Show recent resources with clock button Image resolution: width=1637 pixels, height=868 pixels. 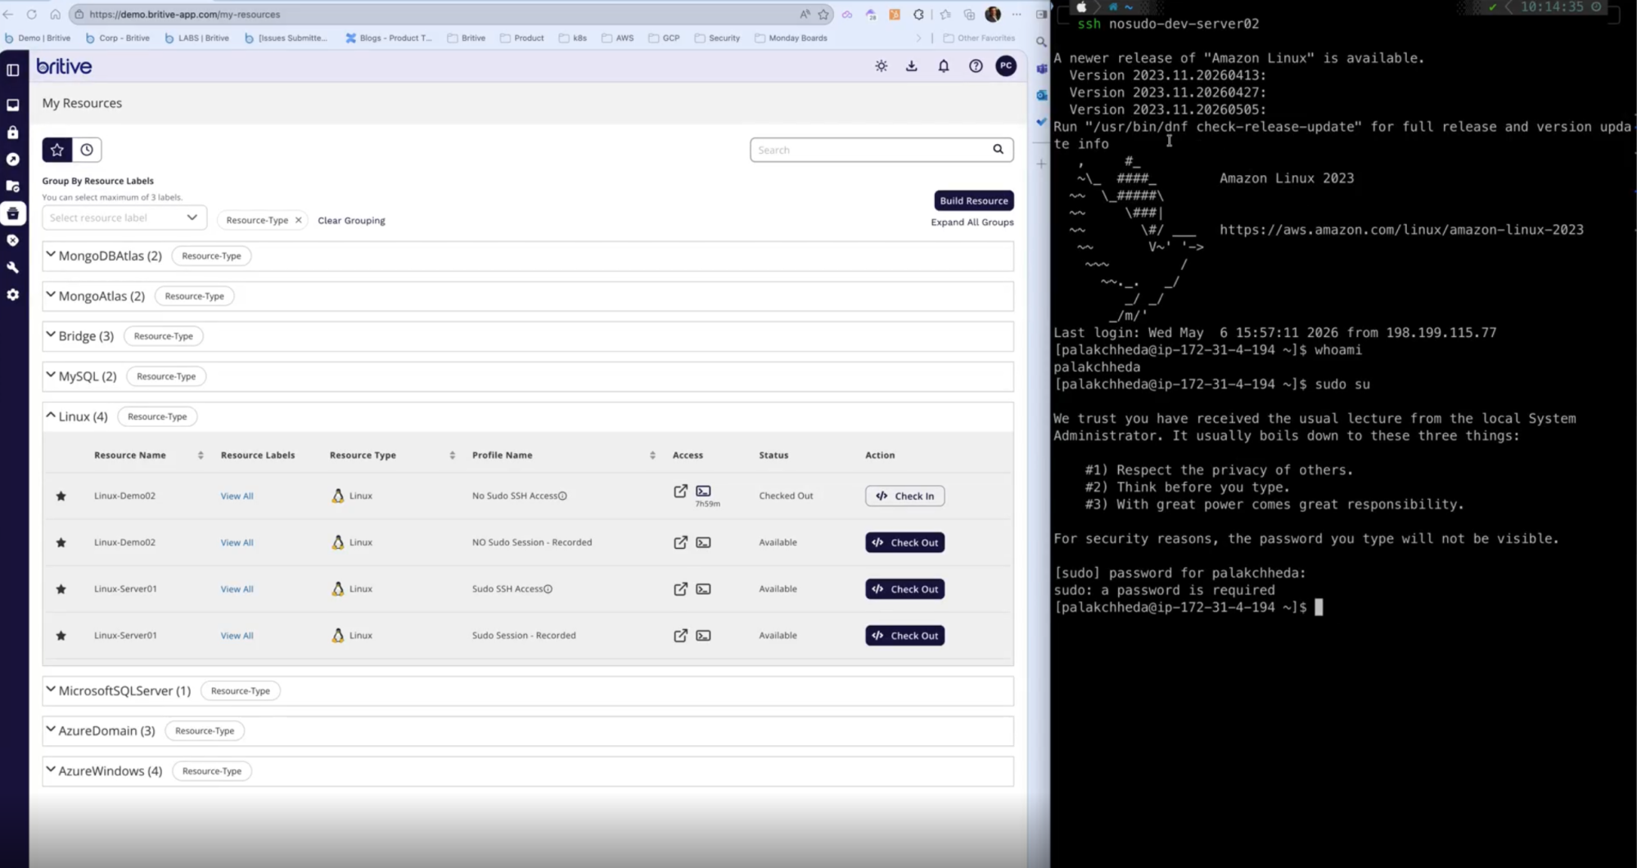(87, 150)
